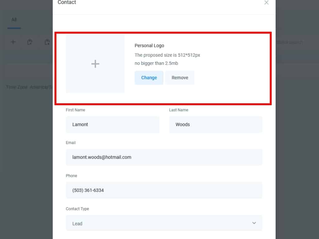Click the proposed size hint text
This screenshot has height=239, width=319.
(167, 55)
